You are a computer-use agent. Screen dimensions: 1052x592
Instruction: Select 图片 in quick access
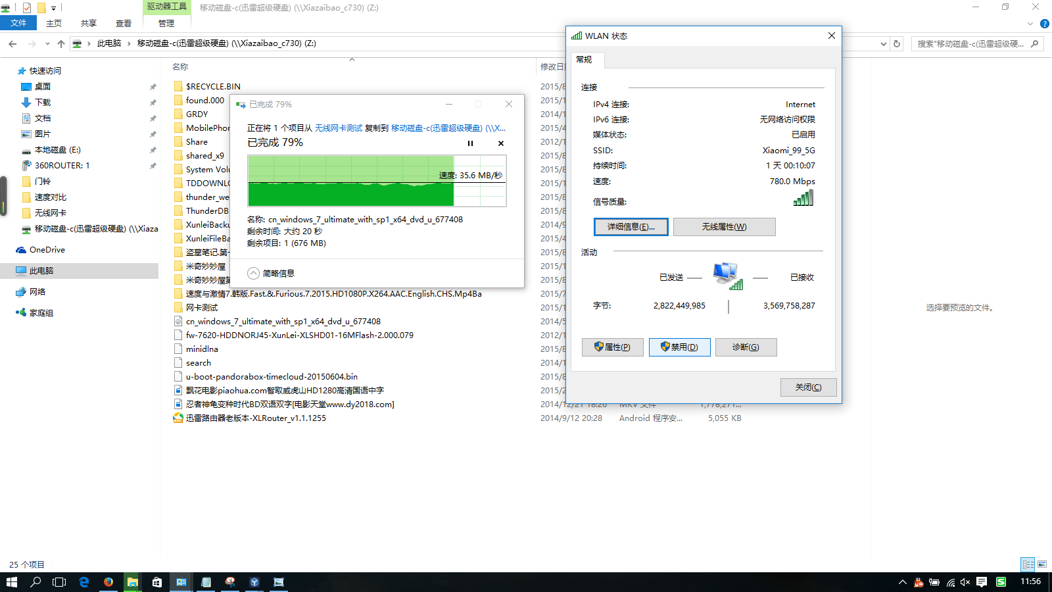[43, 134]
